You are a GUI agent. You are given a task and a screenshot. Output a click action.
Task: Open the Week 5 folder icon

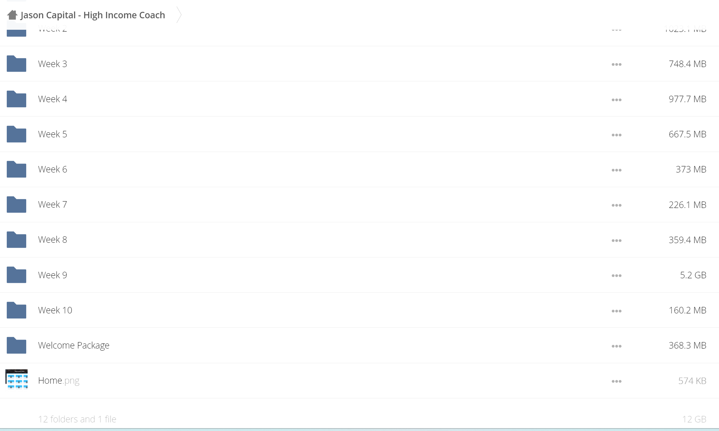pyautogui.click(x=16, y=134)
